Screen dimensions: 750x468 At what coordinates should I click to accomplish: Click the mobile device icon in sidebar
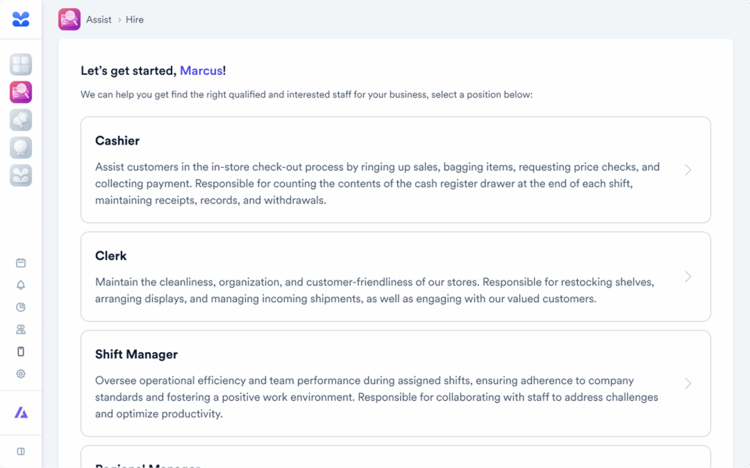(x=21, y=352)
